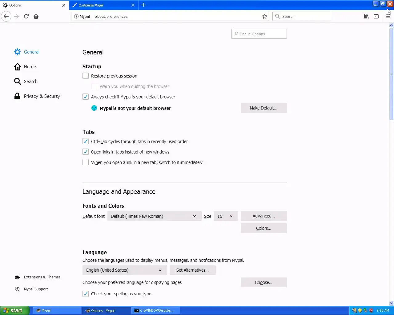Uncheck Always check if Mypal is default browser
Image resolution: width=394 pixels, height=315 pixels.
click(86, 97)
